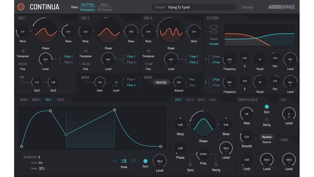Open the Settings page
Screen dimensions: 314x177
[x=247, y=7]
